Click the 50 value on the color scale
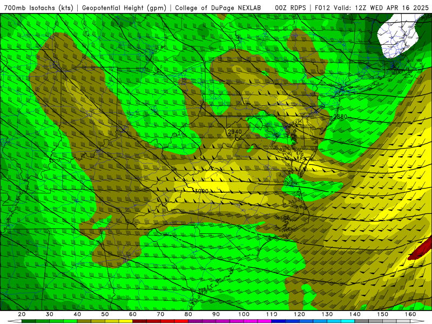Viewport: 432px width, 324px height. pyautogui.click(x=105, y=314)
